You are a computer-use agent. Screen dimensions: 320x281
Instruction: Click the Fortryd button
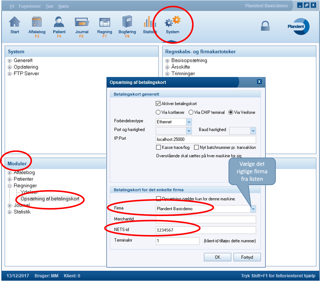click(x=247, y=257)
